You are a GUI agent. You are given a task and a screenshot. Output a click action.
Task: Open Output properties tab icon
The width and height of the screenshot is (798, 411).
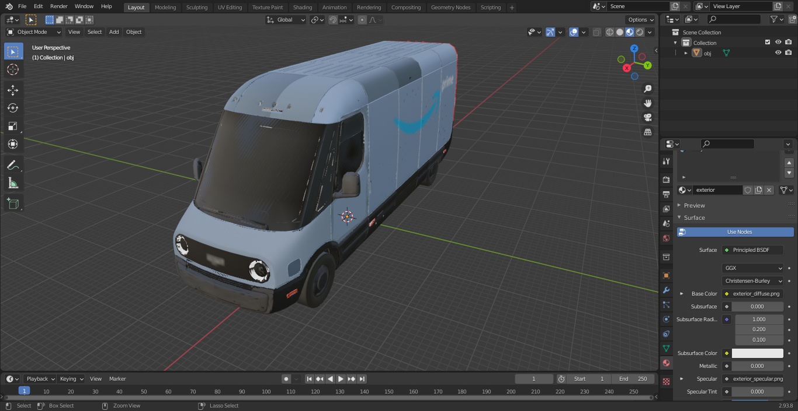(666, 194)
